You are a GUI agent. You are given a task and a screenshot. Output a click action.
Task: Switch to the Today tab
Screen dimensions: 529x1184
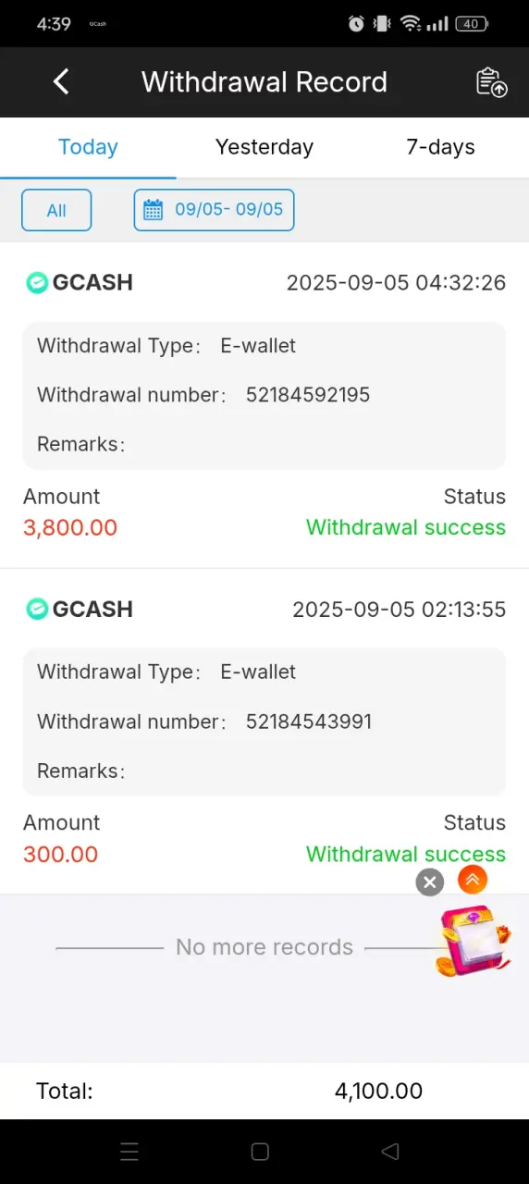pyautogui.click(x=88, y=147)
